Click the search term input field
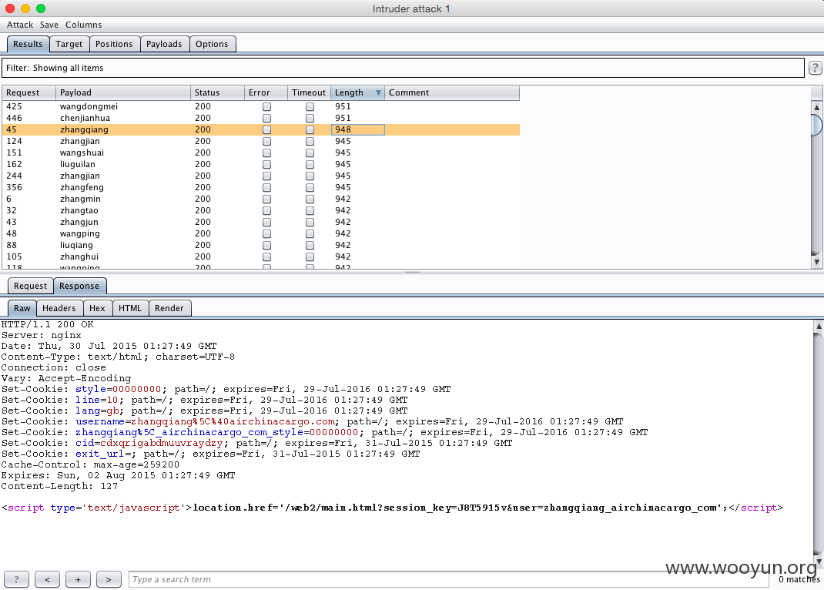The image size is (824, 590). click(x=449, y=579)
